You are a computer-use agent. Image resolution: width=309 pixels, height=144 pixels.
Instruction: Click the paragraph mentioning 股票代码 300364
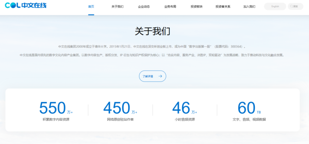(x=152, y=47)
